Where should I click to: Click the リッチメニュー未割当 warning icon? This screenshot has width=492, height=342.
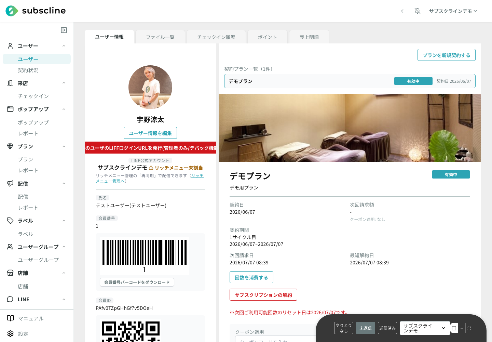151,168
